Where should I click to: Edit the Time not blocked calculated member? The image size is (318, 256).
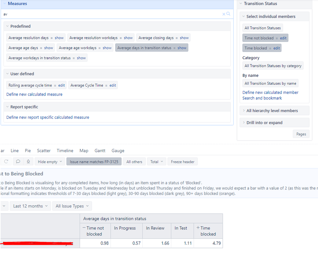point(283,38)
